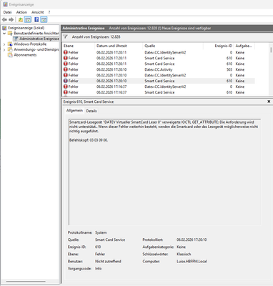Viewport: 273px width, 286px height.
Task: Select 17:20:10 Datev.CC.IdentityServerV2 event row
Action: (158, 75)
